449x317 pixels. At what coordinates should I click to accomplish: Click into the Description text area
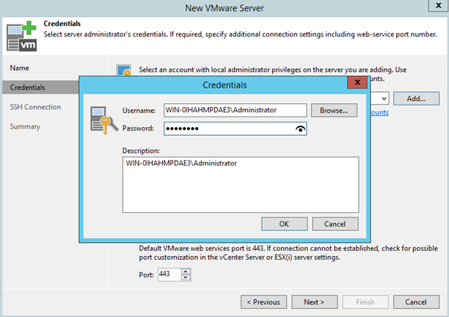241,185
